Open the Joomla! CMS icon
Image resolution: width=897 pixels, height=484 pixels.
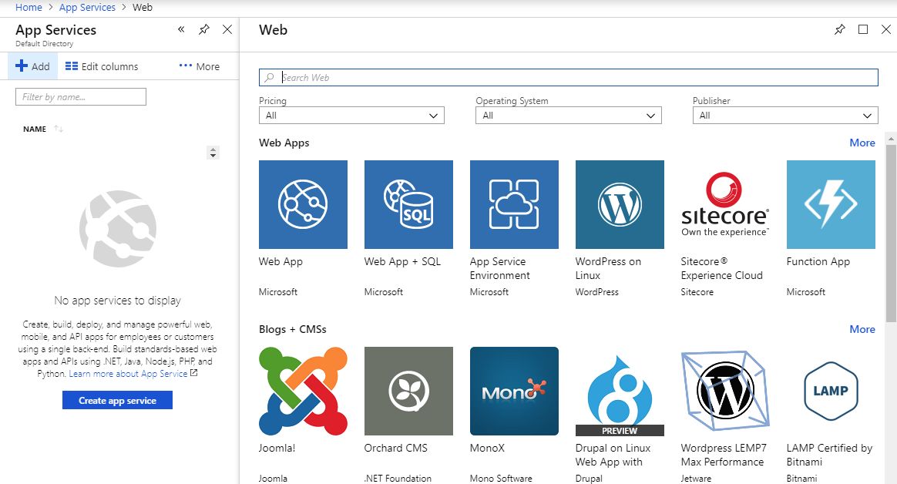[303, 391]
